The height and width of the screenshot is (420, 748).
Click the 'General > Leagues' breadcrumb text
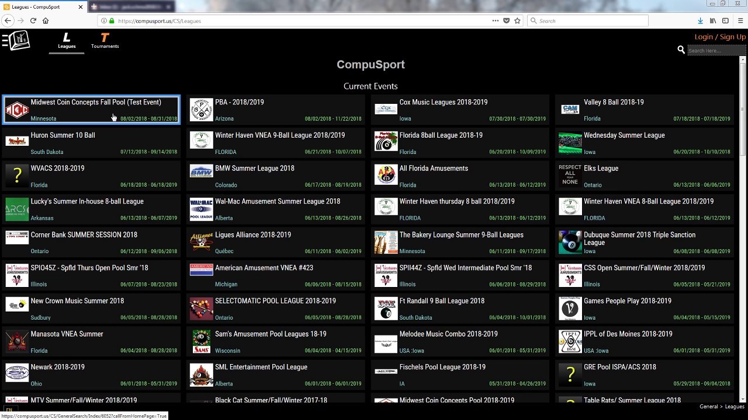[x=722, y=407]
